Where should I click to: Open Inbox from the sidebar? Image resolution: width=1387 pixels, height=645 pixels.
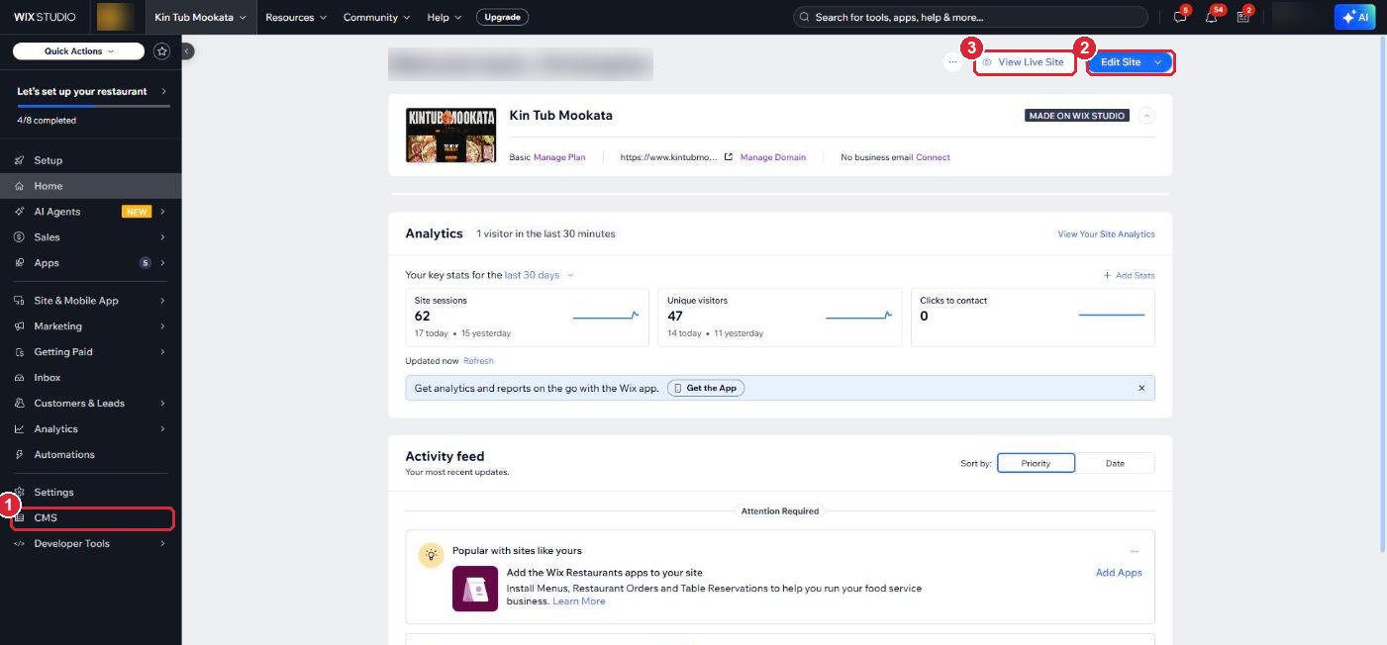(x=90, y=378)
